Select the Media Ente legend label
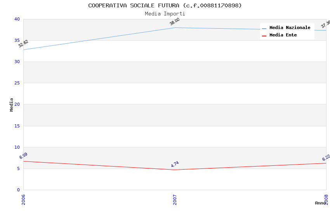The height and width of the screenshot is (213, 330). point(283,35)
